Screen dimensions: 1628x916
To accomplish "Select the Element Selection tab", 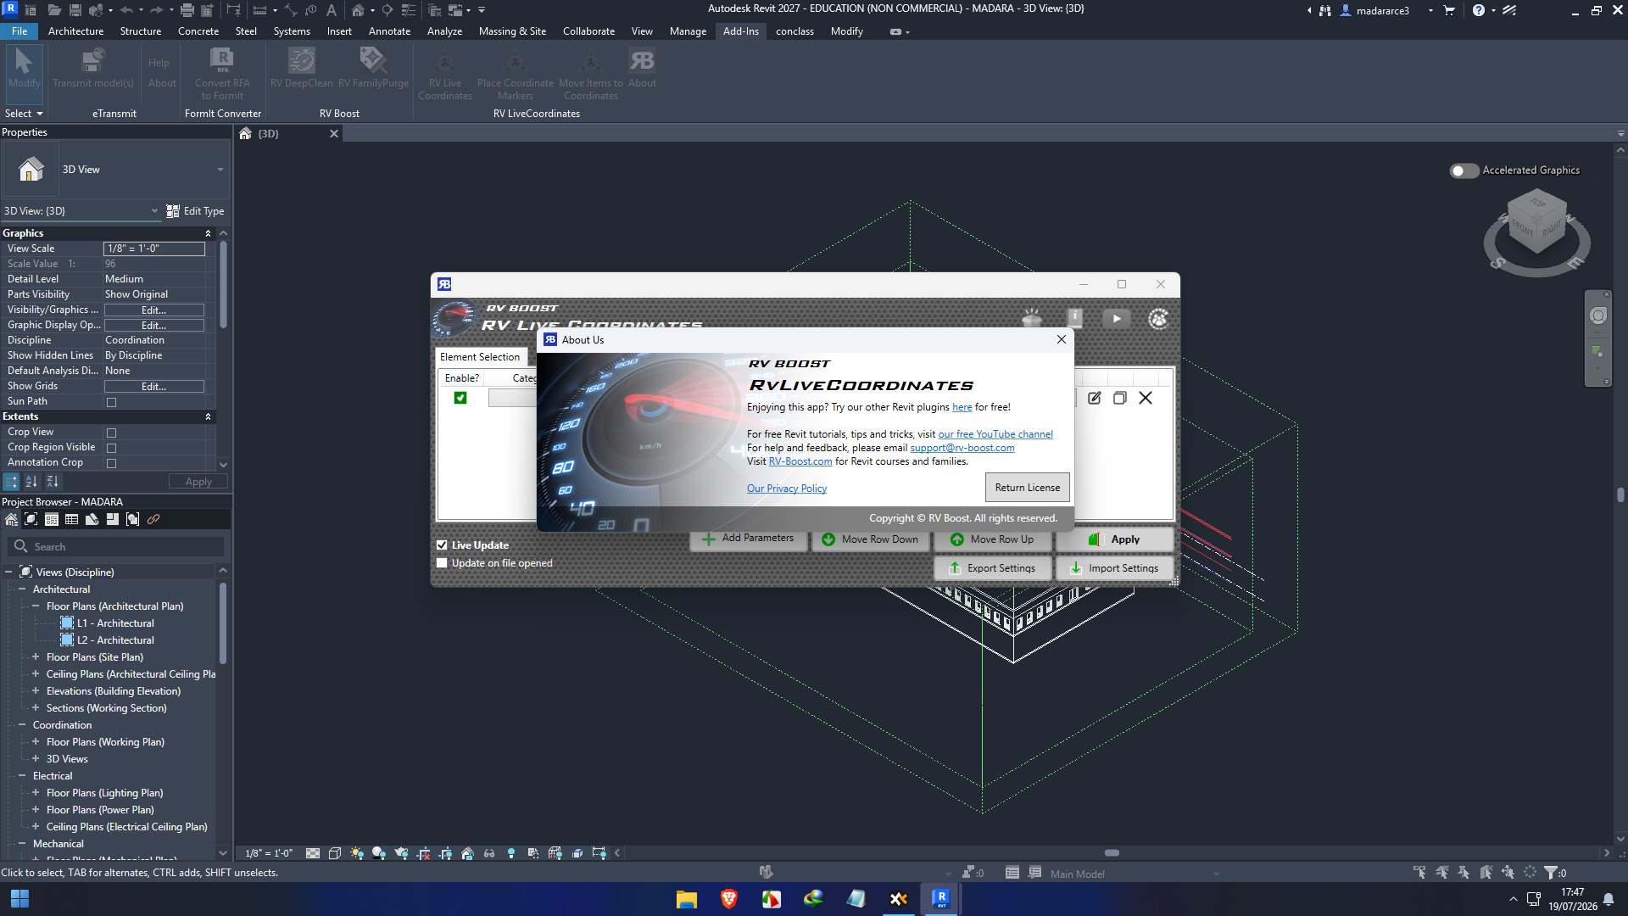I will point(480,357).
